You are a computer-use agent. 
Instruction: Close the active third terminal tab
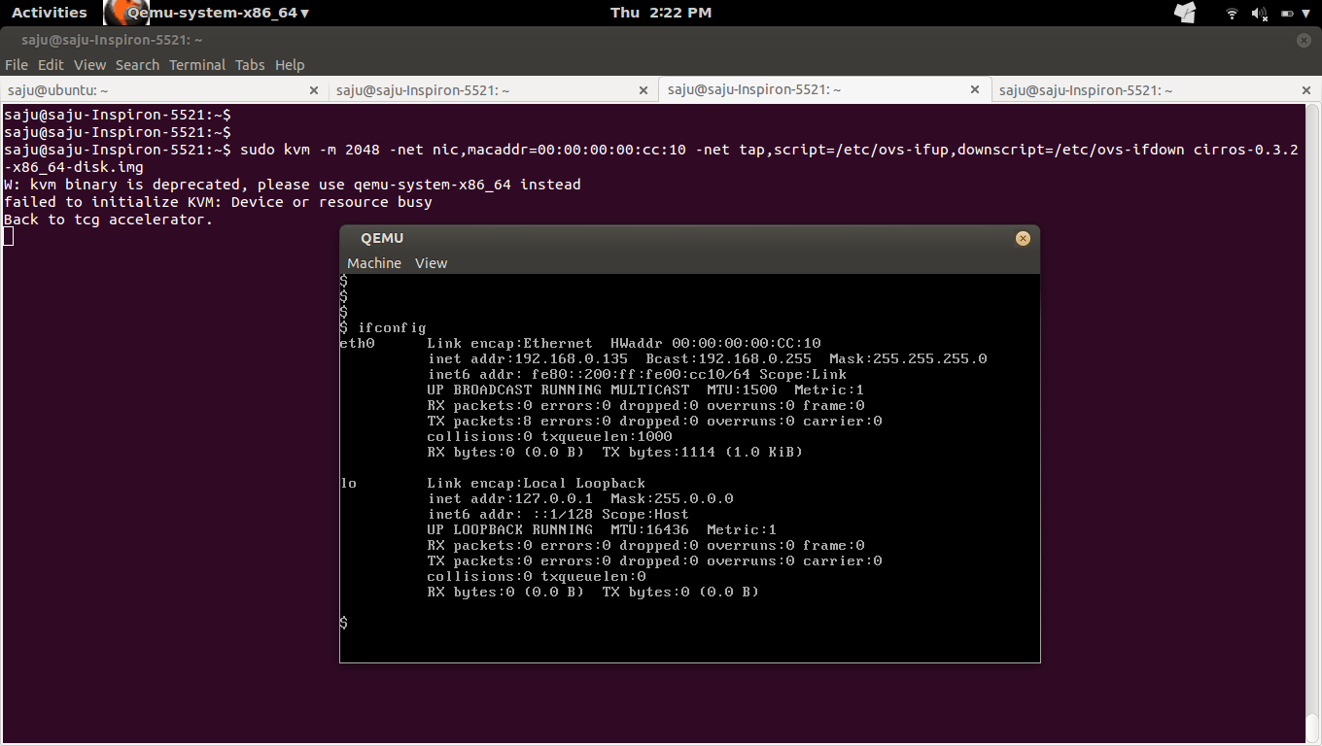(975, 89)
